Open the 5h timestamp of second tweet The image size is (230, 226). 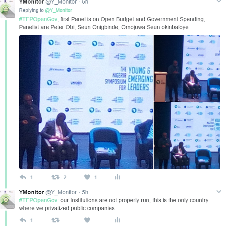(x=85, y=192)
